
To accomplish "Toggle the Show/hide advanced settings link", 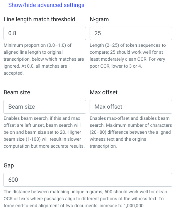I will [x=46, y=5].
